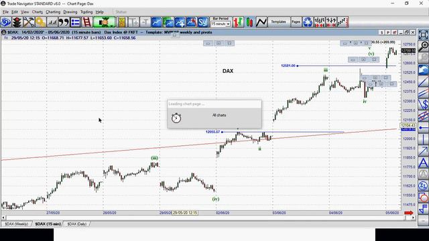Click the Templates button
Image resolution: width=429 pixels, height=241 pixels.
[279, 22]
